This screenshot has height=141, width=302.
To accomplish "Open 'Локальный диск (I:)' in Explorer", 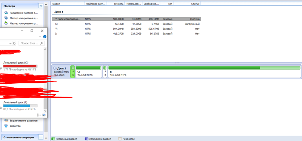I will tap(15, 102).
